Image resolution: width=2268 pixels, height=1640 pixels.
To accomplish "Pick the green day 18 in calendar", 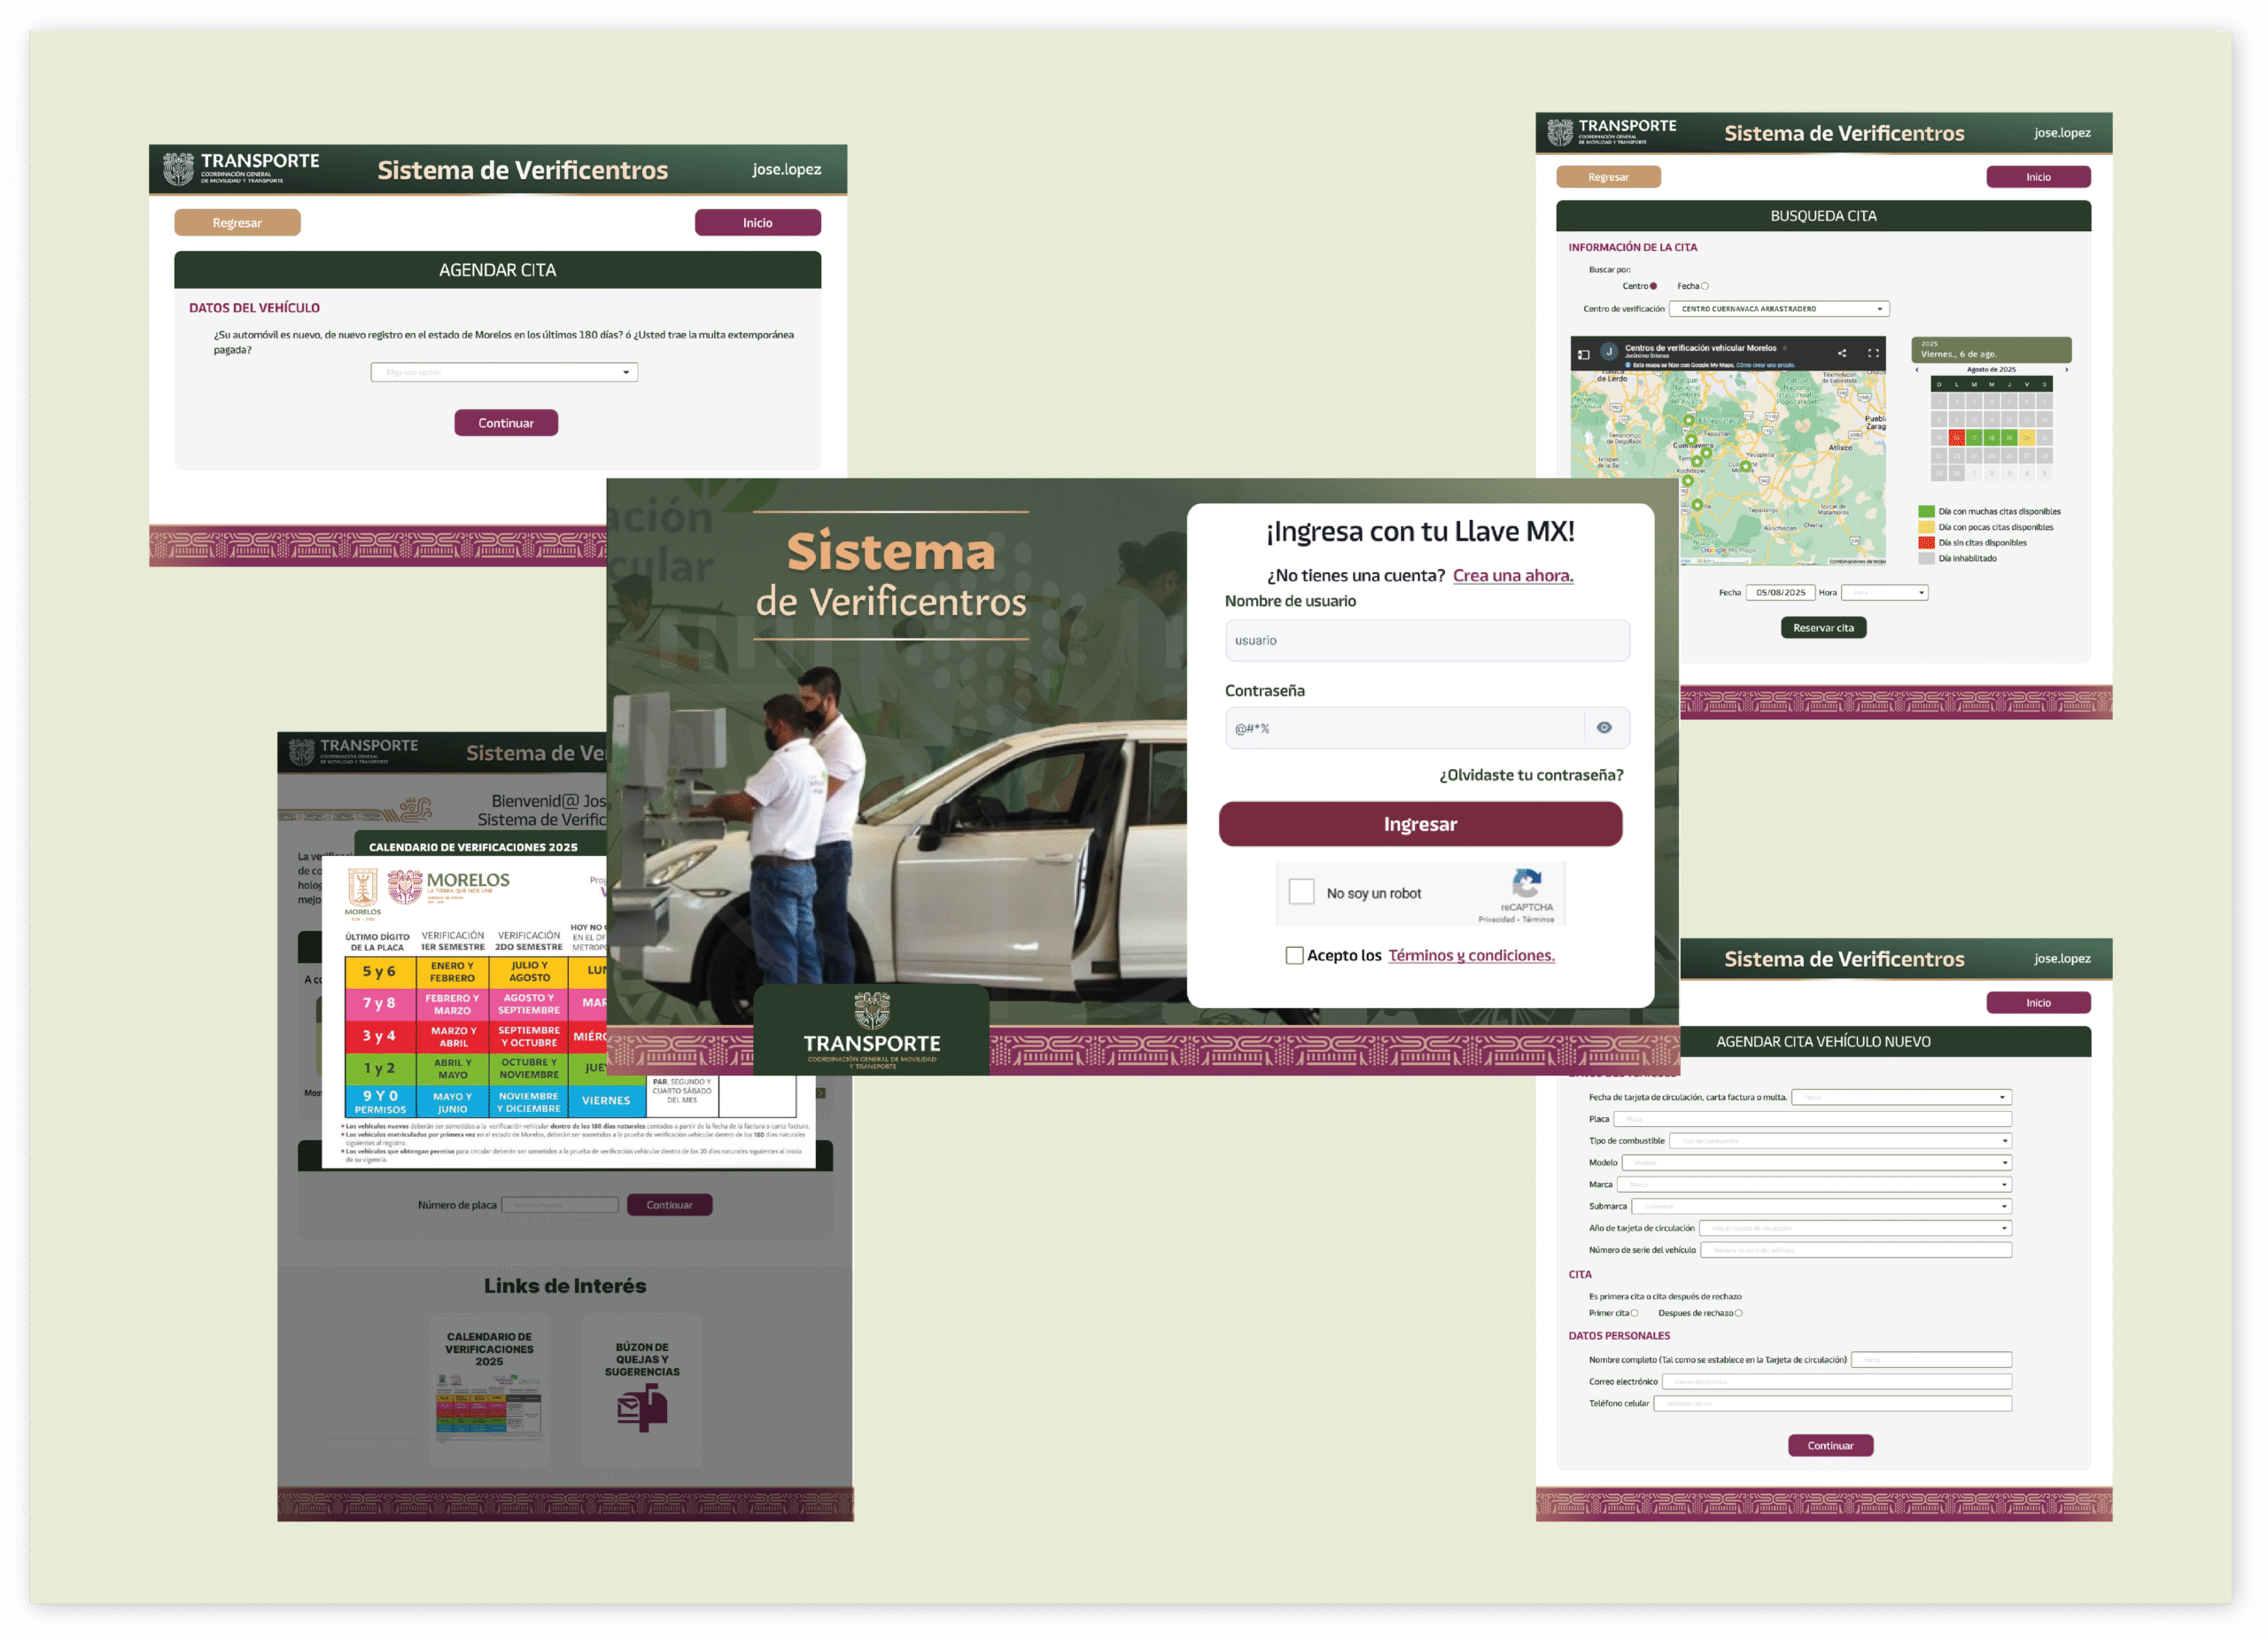I will [1992, 438].
